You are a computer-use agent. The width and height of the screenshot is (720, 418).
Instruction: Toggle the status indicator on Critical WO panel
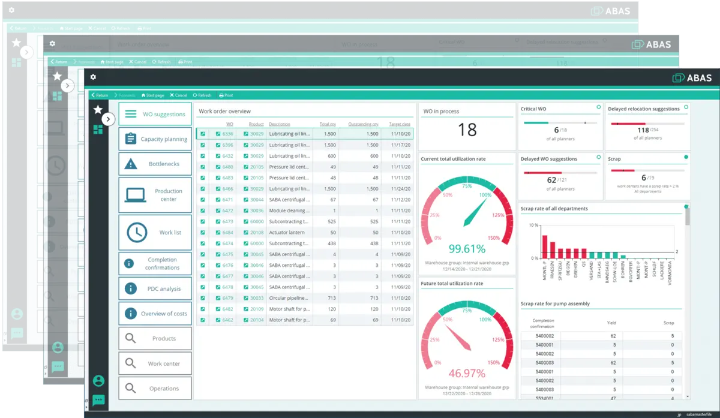click(599, 106)
